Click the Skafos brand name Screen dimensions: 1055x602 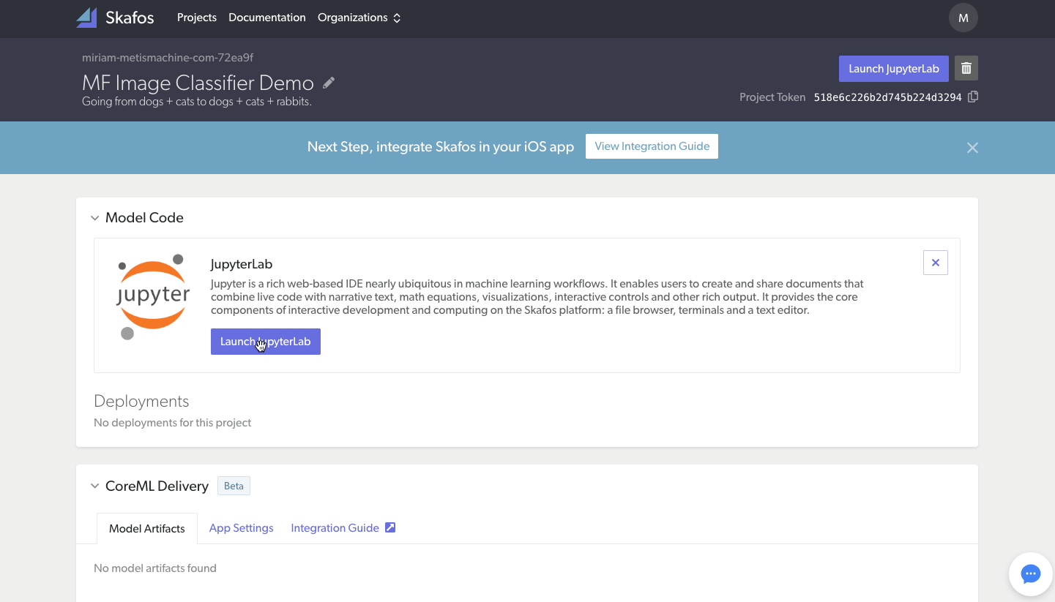(x=130, y=18)
